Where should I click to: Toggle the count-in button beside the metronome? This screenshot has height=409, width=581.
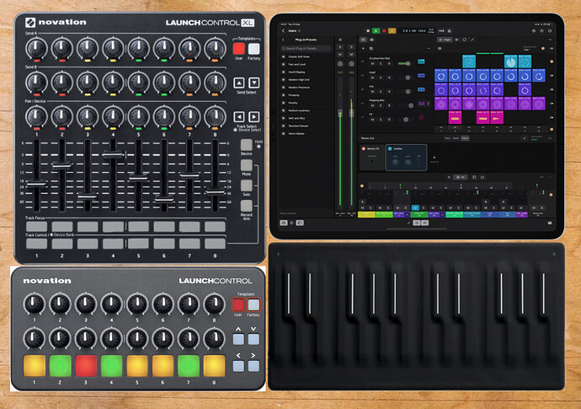click(441, 31)
